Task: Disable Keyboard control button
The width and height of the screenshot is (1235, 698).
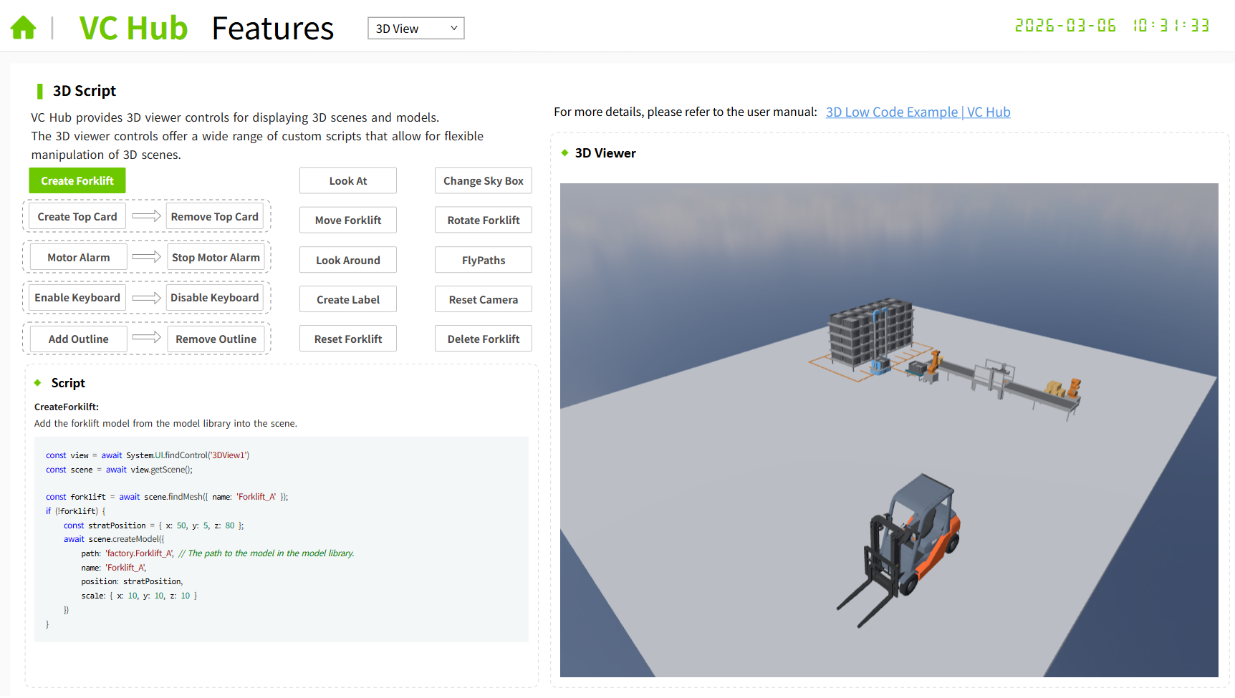Action: point(215,298)
